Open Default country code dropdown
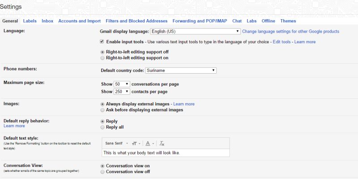The image size is (358, 179). tap(181, 71)
